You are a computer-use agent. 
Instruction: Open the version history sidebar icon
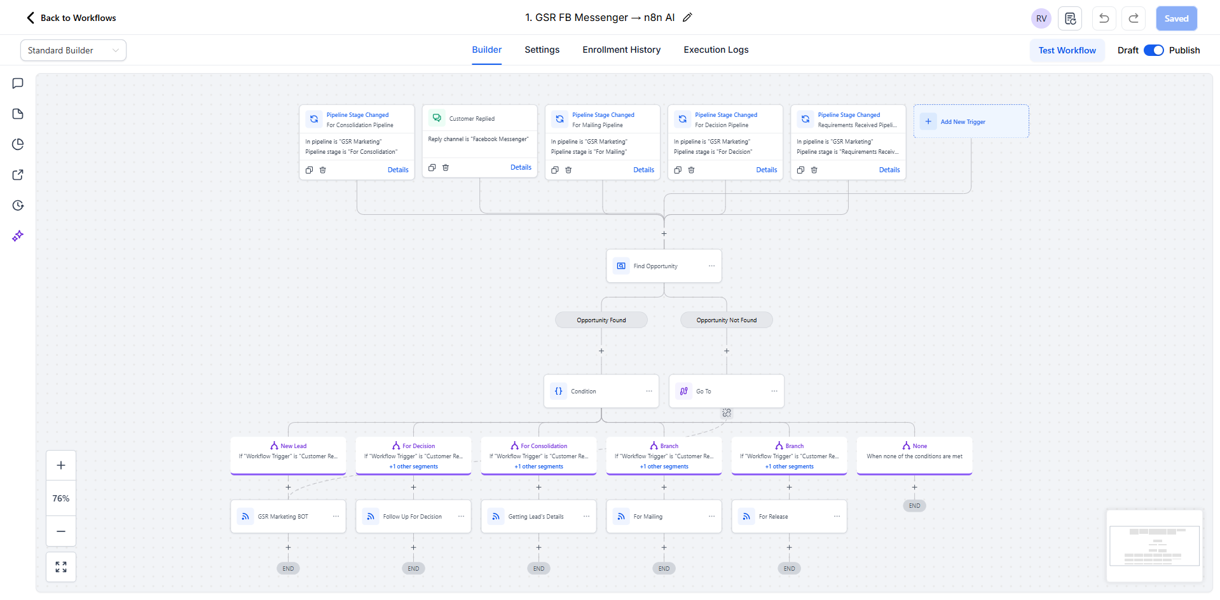(18, 205)
